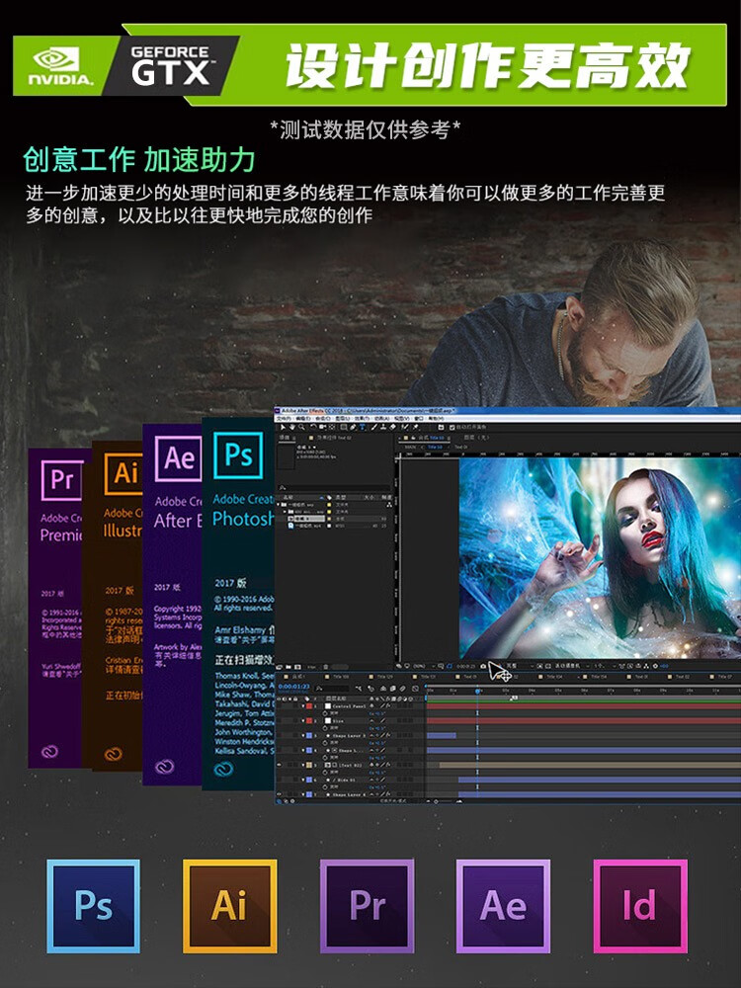741x988 pixels.
Task: Open the 合成(C) menu
Action: click(322, 418)
